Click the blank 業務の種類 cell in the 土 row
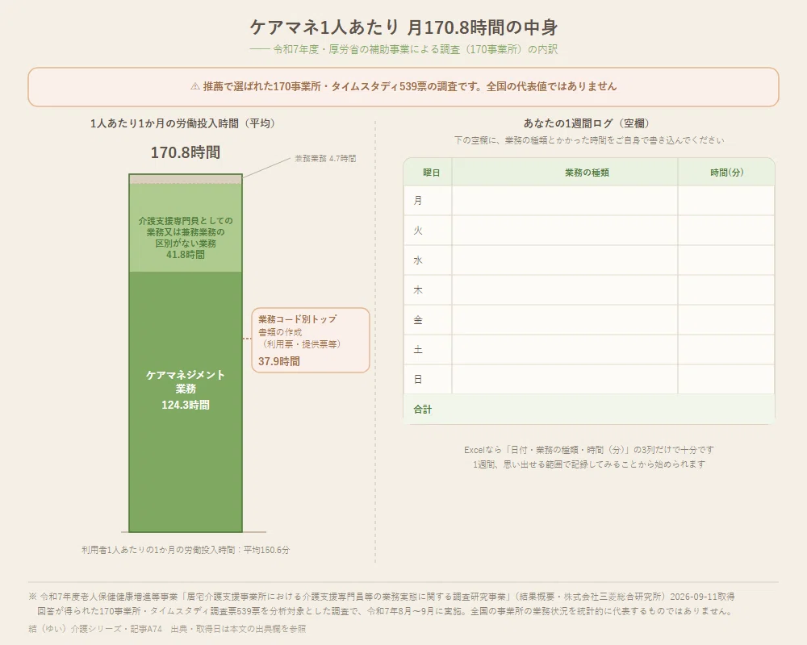The image size is (807, 645). point(565,350)
